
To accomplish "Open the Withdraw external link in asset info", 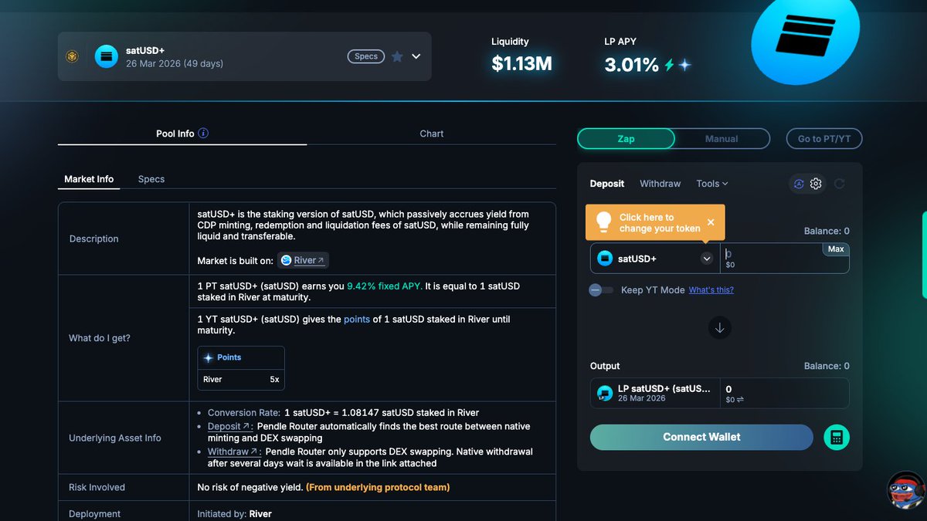I will (233, 452).
